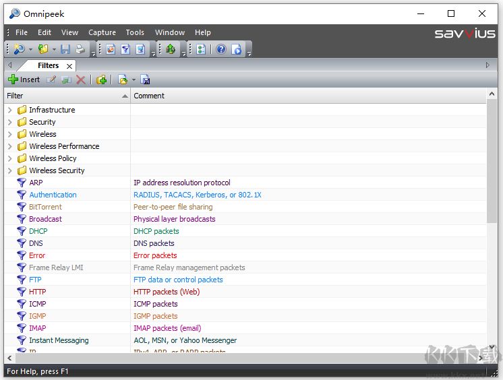Open the dropdown arrow beside New Capture

pyautogui.click(x=30, y=49)
